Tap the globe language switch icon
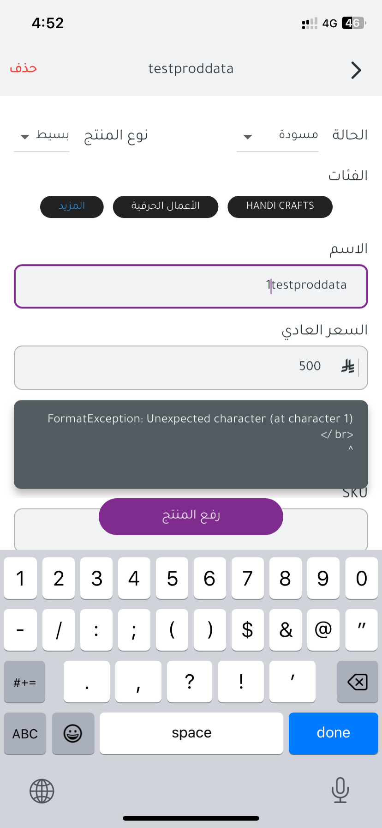382x828 pixels. point(42,791)
